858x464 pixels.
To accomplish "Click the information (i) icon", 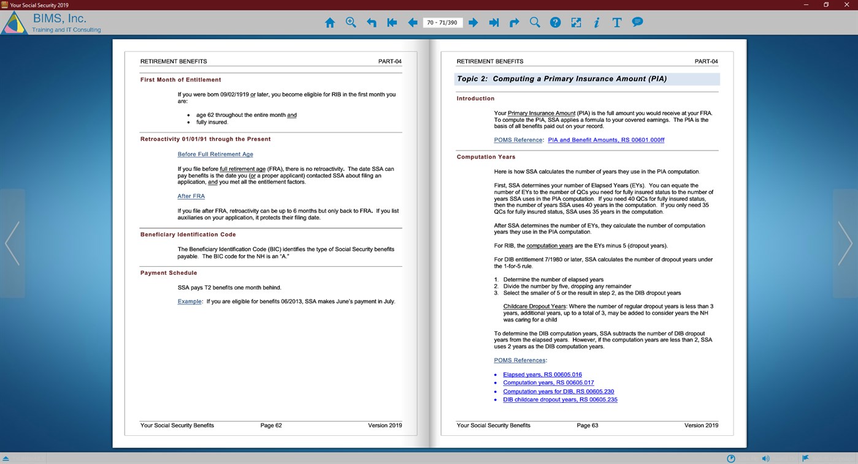I will click(596, 22).
